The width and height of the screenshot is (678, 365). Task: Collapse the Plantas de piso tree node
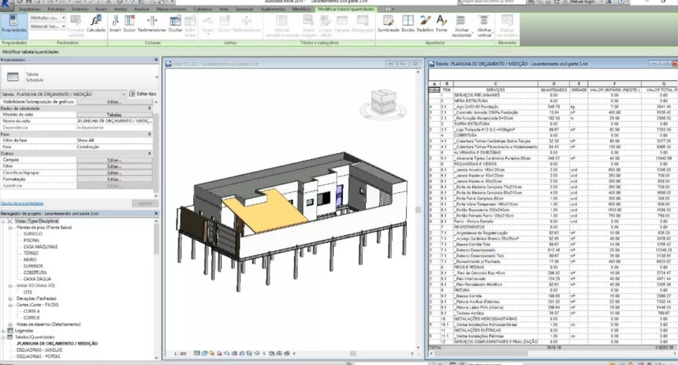click(10, 228)
